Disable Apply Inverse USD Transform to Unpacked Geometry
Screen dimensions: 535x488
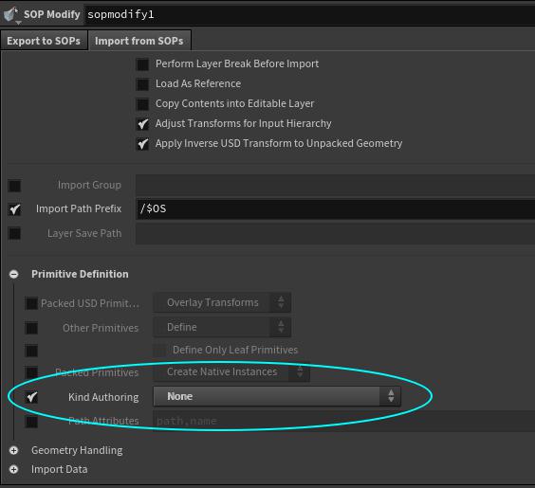[142, 144]
